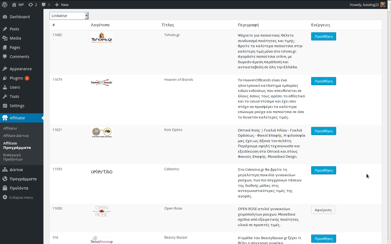Click the Users person icon
The height and width of the screenshot is (244, 391).
coord(5,87)
